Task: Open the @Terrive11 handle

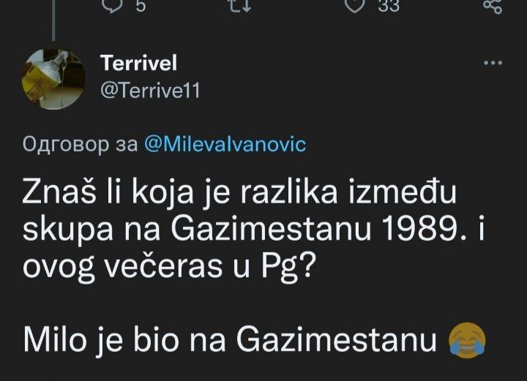Action: pos(149,90)
